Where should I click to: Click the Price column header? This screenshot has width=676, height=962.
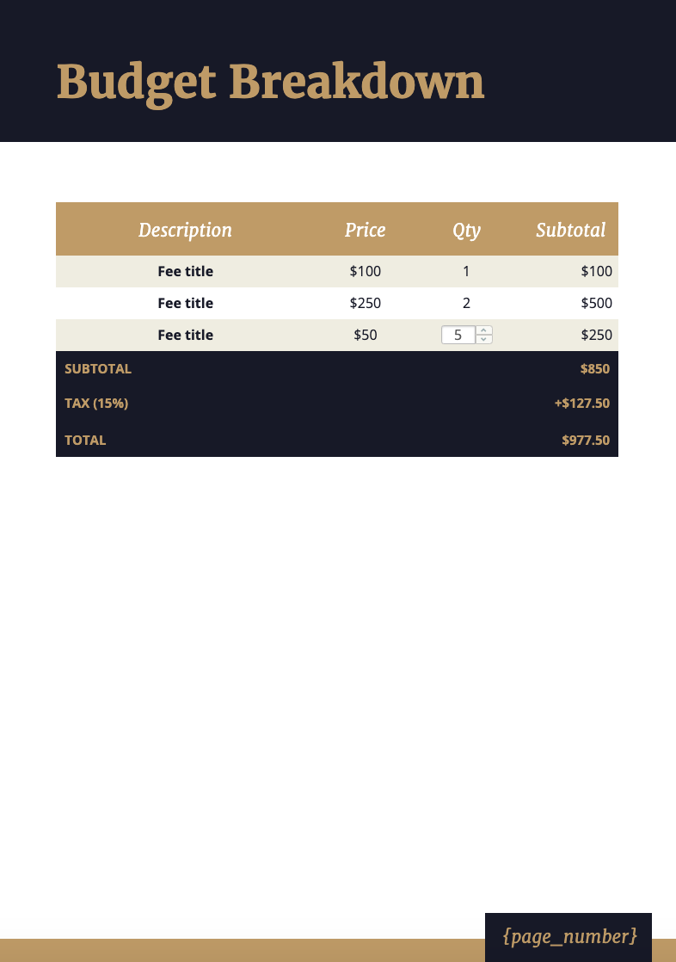pos(365,230)
